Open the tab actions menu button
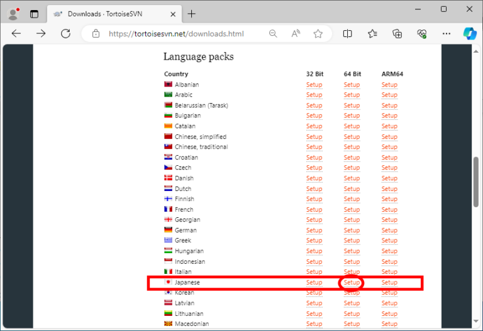Image resolution: width=483 pixels, height=331 pixels. (x=34, y=13)
